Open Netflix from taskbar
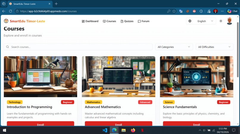This screenshot has width=240, height=134. [x=142, y=130]
